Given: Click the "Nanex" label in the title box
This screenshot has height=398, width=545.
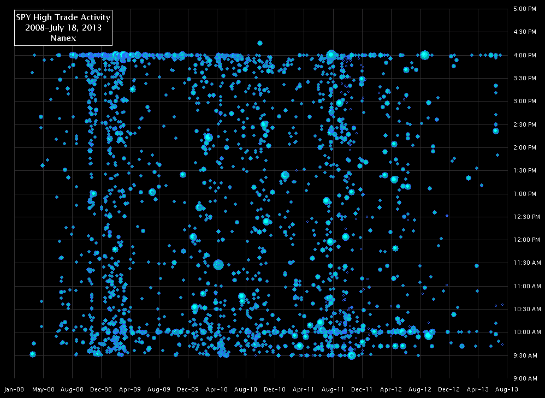Looking at the screenshot, I should pyautogui.click(x=63, y=38).
